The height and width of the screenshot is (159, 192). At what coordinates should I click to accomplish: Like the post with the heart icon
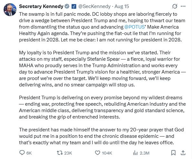pos(97,153)
